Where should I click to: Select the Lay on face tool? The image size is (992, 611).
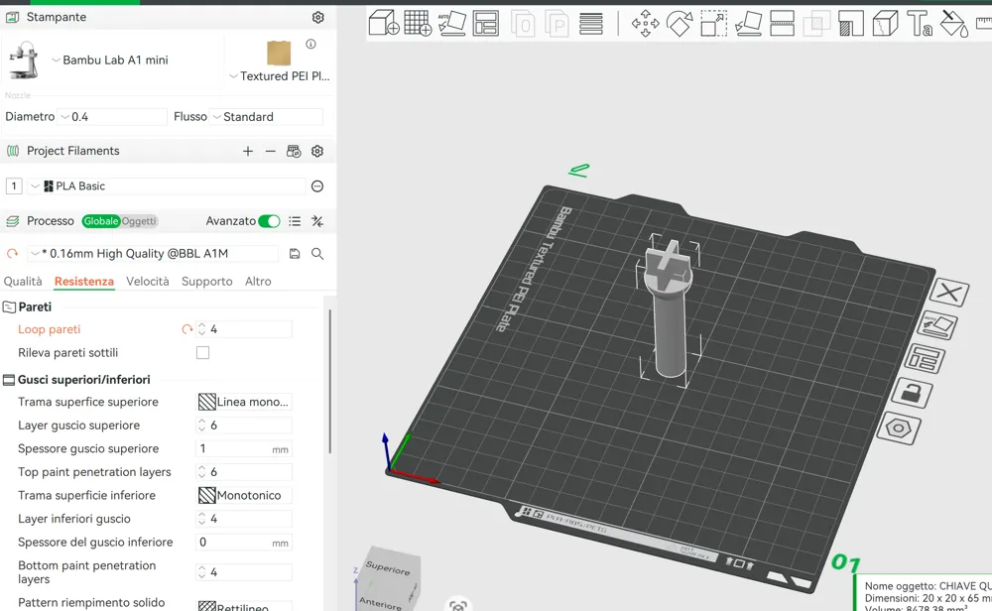tap(748, 24)
